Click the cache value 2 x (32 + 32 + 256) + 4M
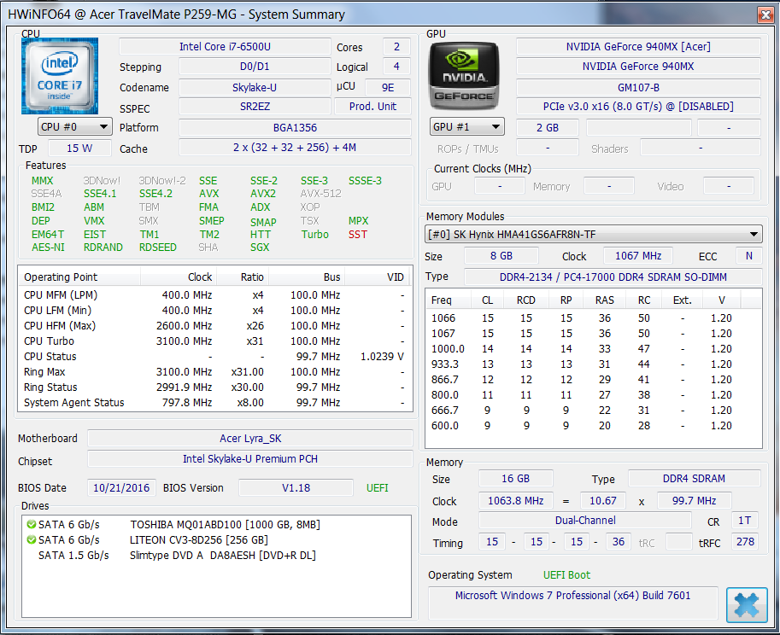The width and height of the screenshot is (780, 635). click(x=295, y=148)
